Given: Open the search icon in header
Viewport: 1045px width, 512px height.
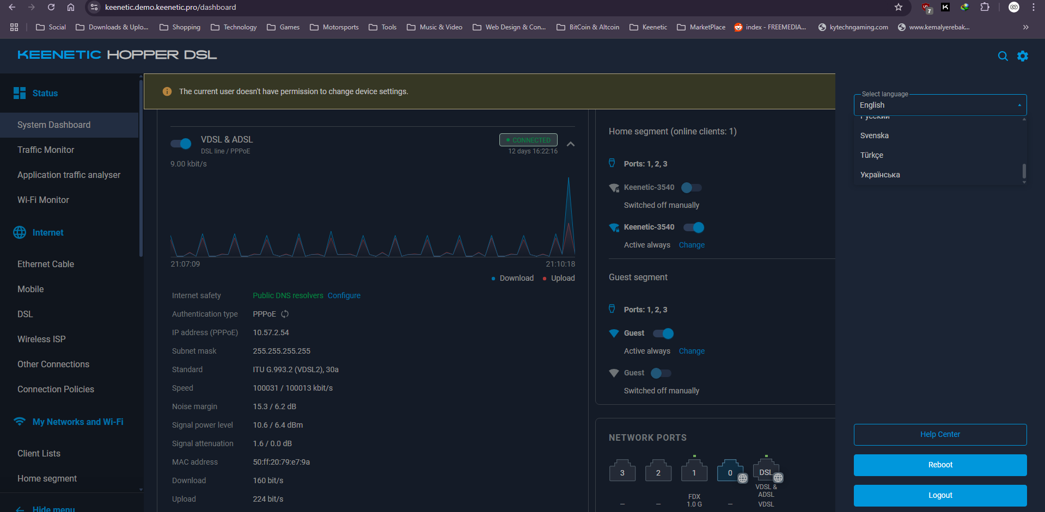Looking at the screenshot, I should [1003, 56].
